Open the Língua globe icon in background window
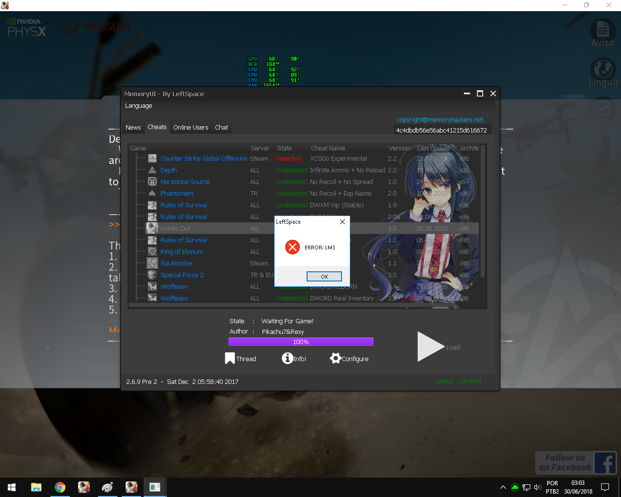Viewport: 621px width, 497px height. point(603,69)
